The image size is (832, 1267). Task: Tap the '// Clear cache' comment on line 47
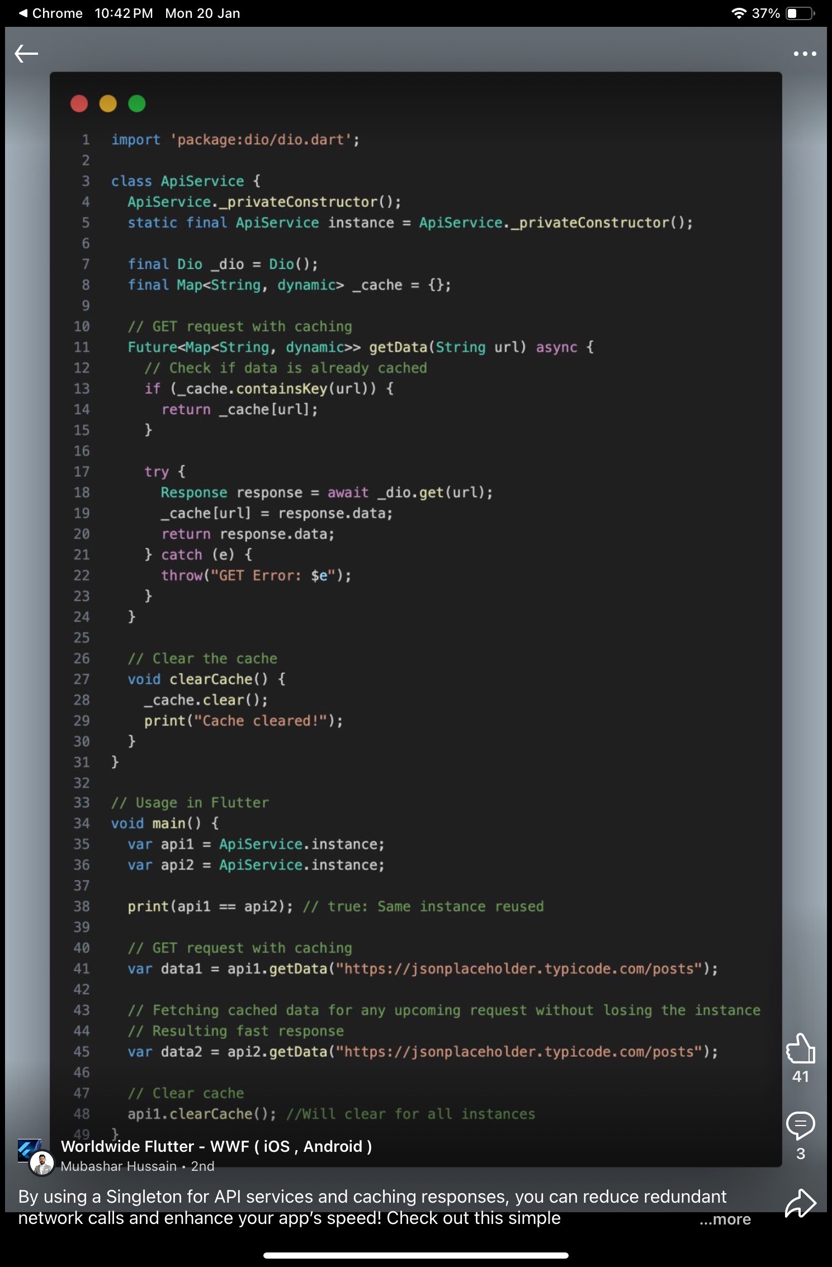click(x=186, y=1093)
